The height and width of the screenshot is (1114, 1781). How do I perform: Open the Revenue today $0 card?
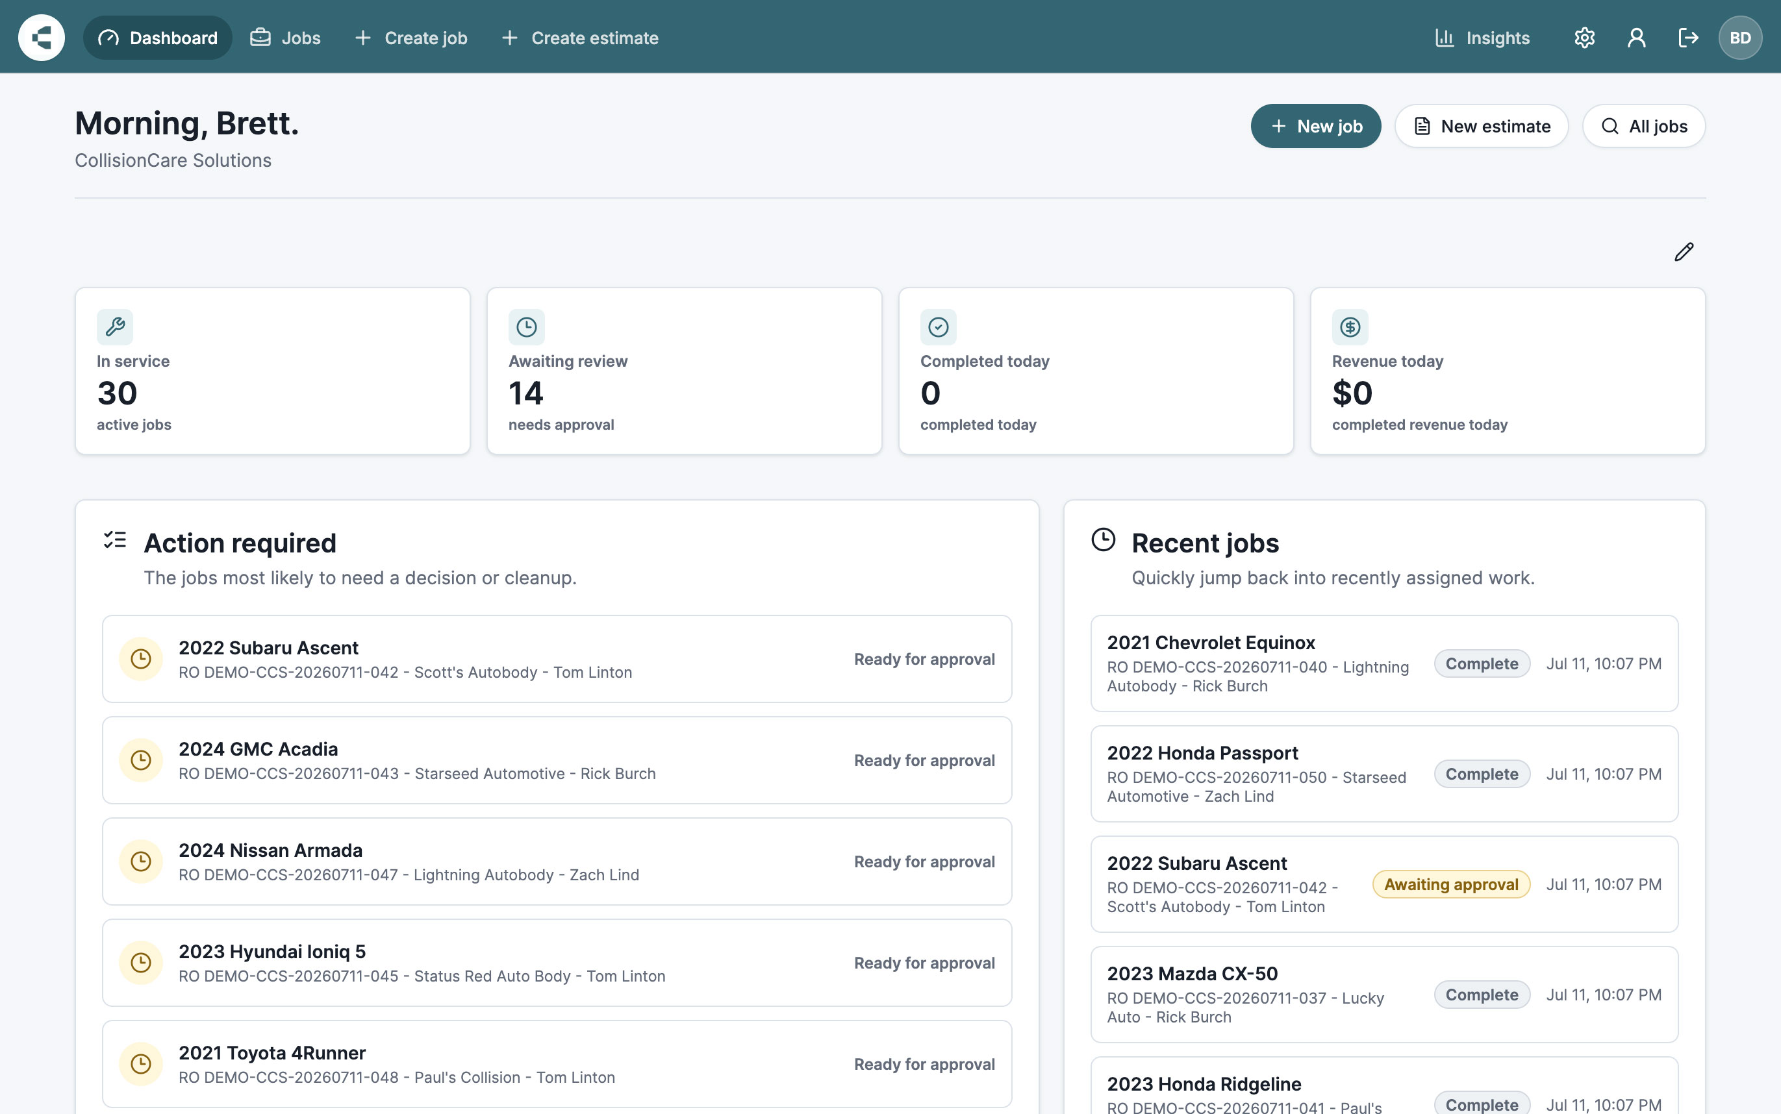(1508, 371)
